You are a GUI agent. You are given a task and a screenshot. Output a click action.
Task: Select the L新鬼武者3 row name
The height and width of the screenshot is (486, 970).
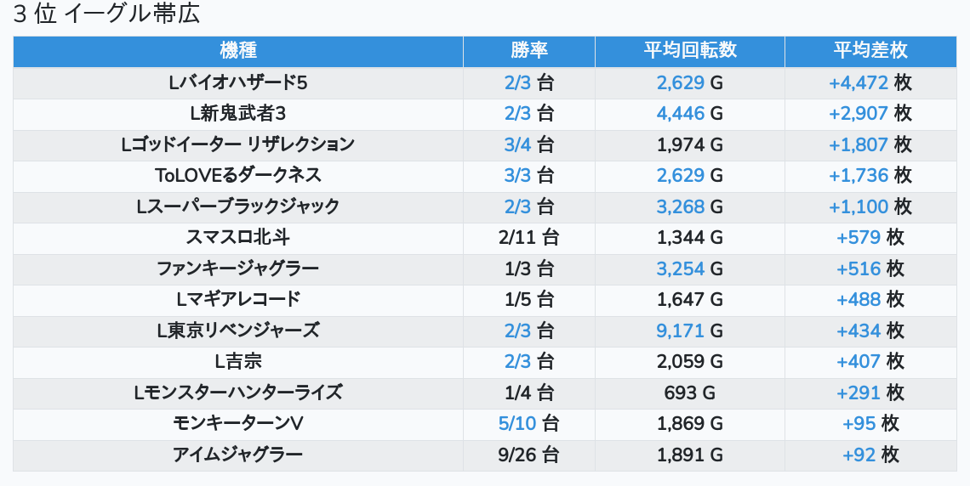click(x=238, y=113)
